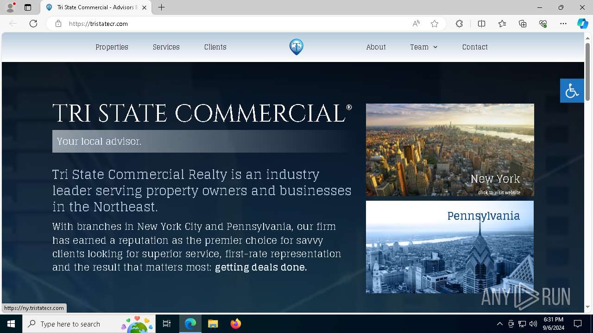The width and height of the screenshot is (593, 333).
Task: Go to Properties page
Action: (112, 47)
